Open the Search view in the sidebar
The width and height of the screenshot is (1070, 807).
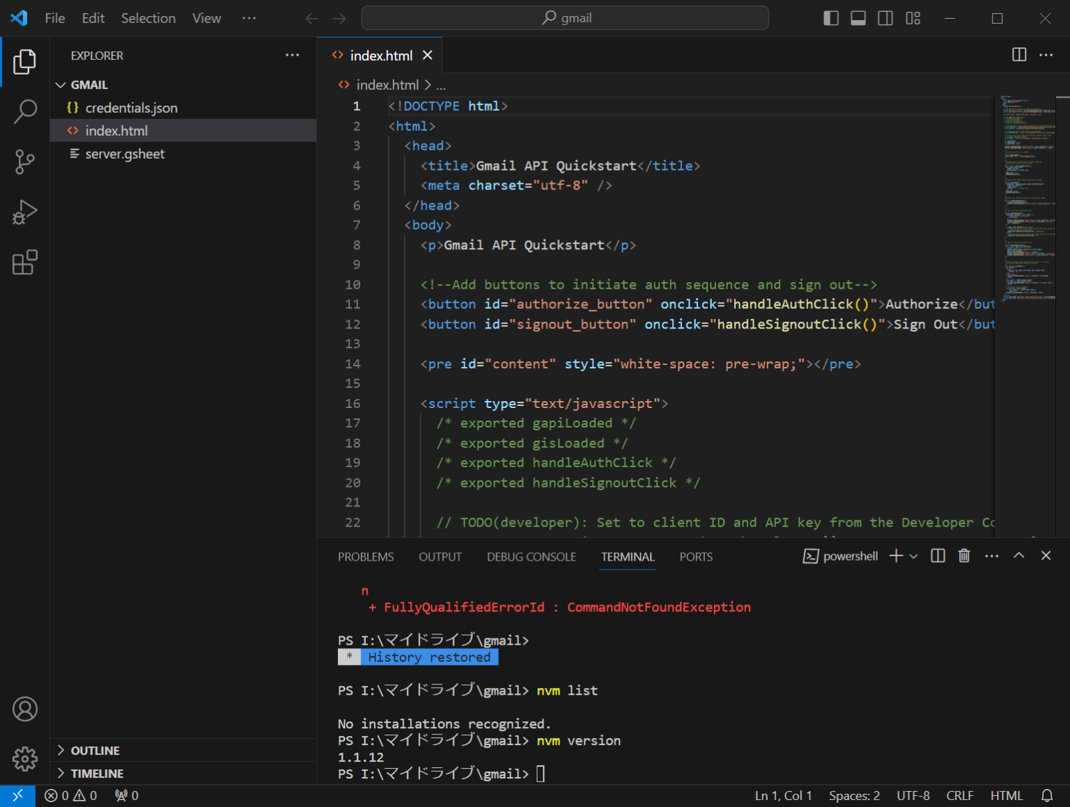[25, 111]
